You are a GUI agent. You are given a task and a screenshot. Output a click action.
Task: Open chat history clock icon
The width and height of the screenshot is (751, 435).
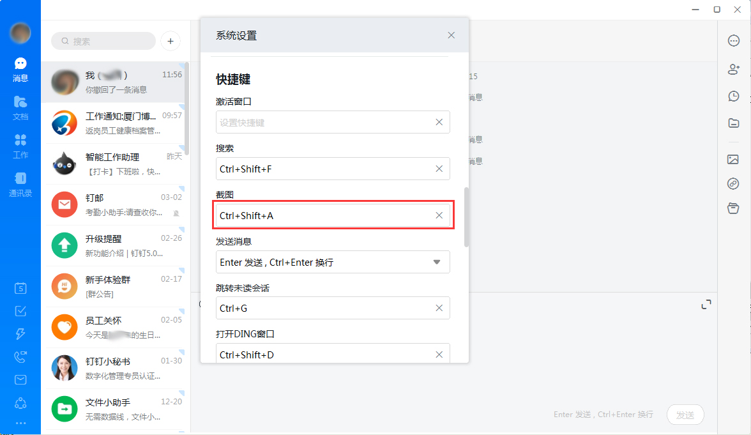pyautogui.click(x=734, y=96)
